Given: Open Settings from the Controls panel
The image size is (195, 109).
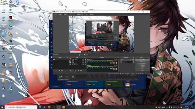Looking at the screenshot, I should (x=142, y=68).
